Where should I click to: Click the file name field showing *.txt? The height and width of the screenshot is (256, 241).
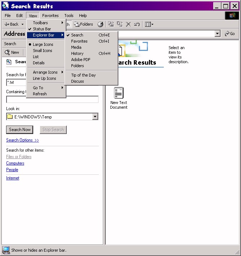tap(16, 82)
